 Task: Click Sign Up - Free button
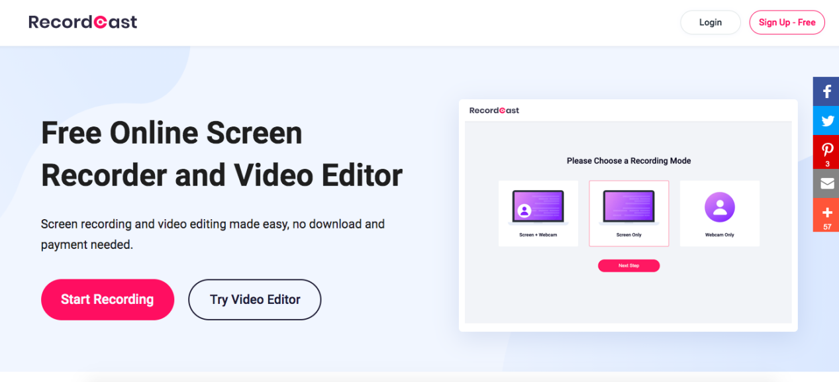(787, 23)
